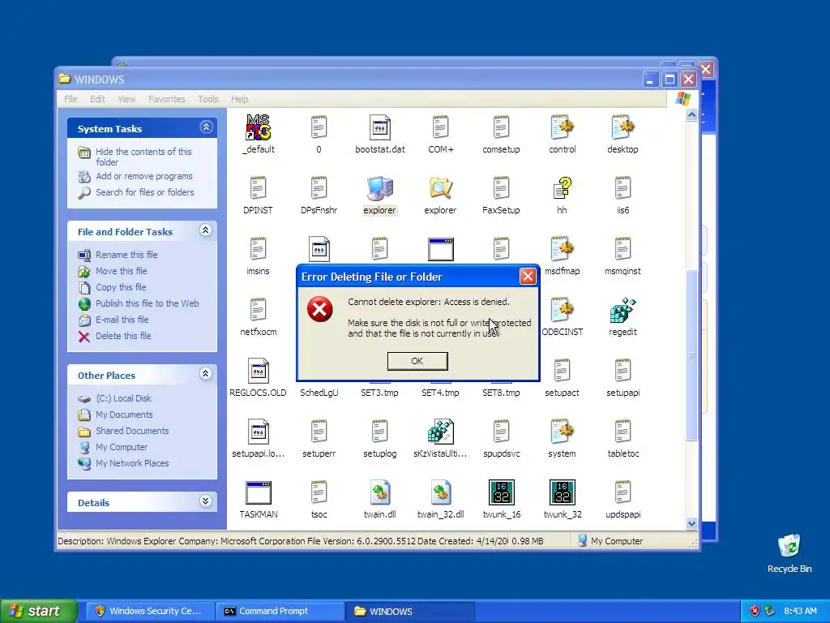Select the DPINST log file icon
The width and height of the screenshot is (830, 623).
click(x=259, y=188)
